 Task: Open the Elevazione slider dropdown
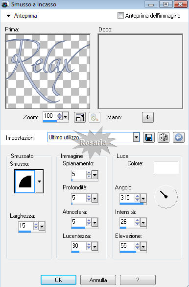coord(143,247)
